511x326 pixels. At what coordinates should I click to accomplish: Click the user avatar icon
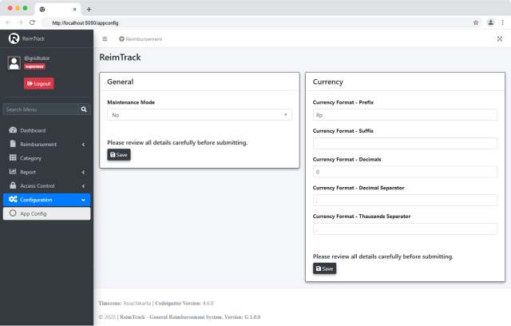[14, 62]
